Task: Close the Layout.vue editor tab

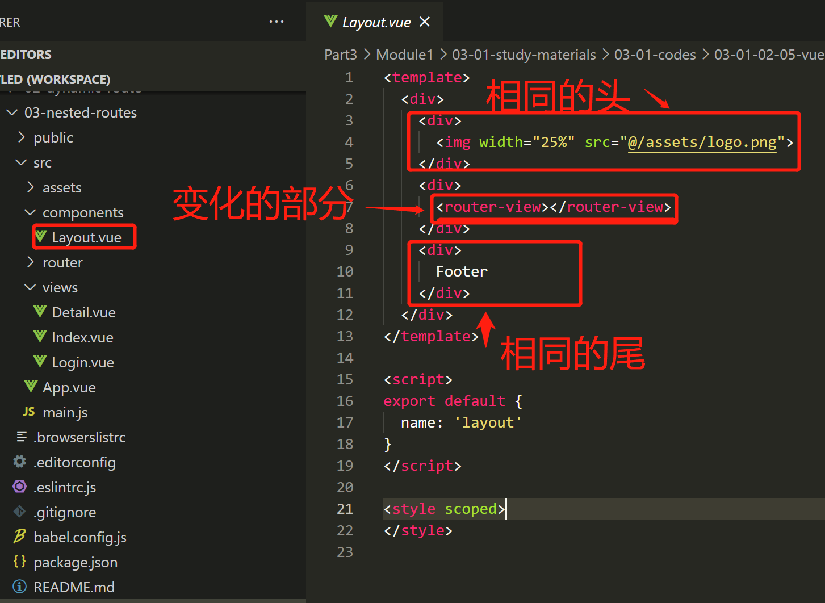Action: click(425, 22)
